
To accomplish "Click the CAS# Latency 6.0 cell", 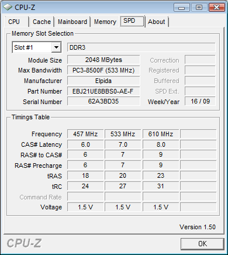I will pos(85,144).
